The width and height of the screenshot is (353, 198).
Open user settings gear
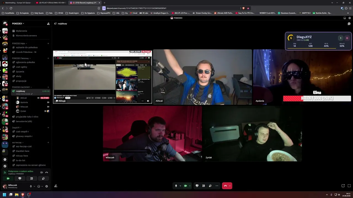47,186
